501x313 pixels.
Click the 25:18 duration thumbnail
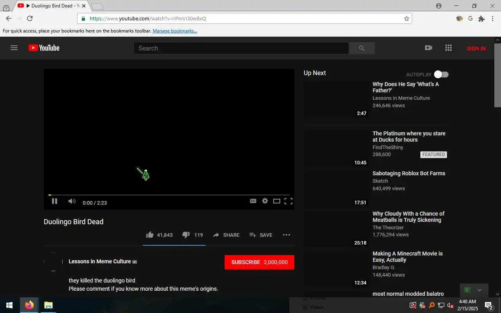336,229
